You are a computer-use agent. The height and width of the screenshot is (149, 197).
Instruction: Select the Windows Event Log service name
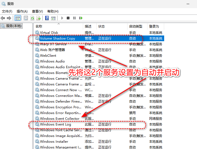(x=55, y=124)
